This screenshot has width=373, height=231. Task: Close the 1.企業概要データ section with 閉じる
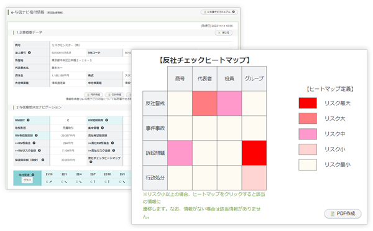coord(224,32)
